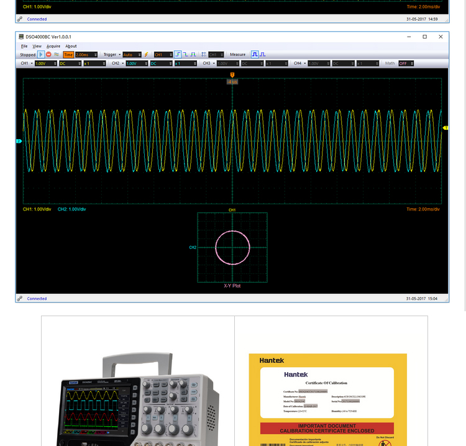Toggle the CH1 channel enable button

(x=27, y=63)
